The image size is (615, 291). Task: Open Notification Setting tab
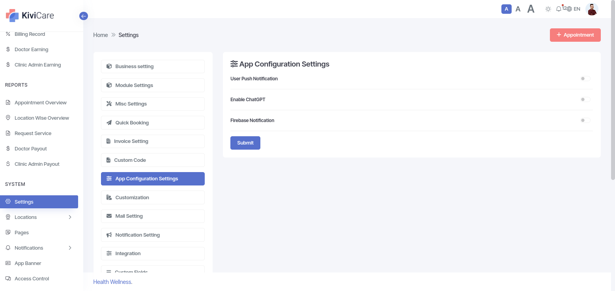pos(153,235)
